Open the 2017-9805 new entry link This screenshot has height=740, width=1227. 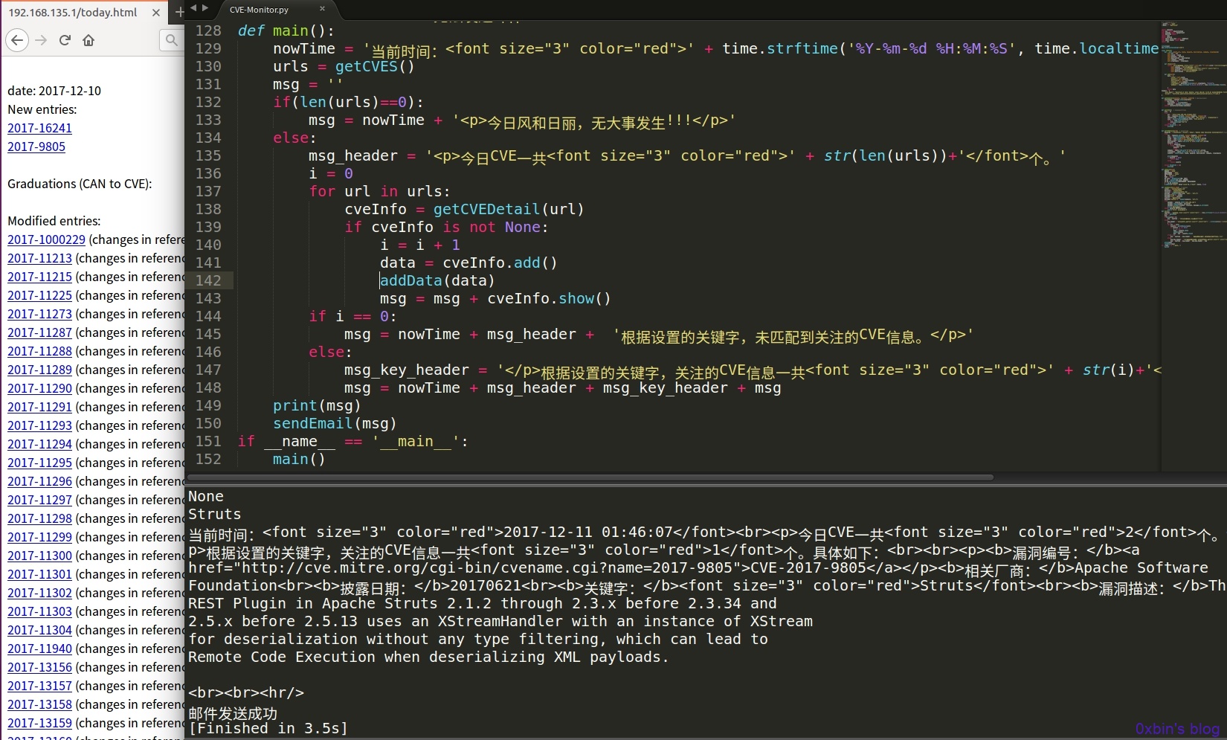pyautogui.click(x=36, y=147)
